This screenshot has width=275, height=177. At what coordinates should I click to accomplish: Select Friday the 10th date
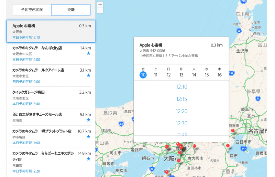point(143,75)
